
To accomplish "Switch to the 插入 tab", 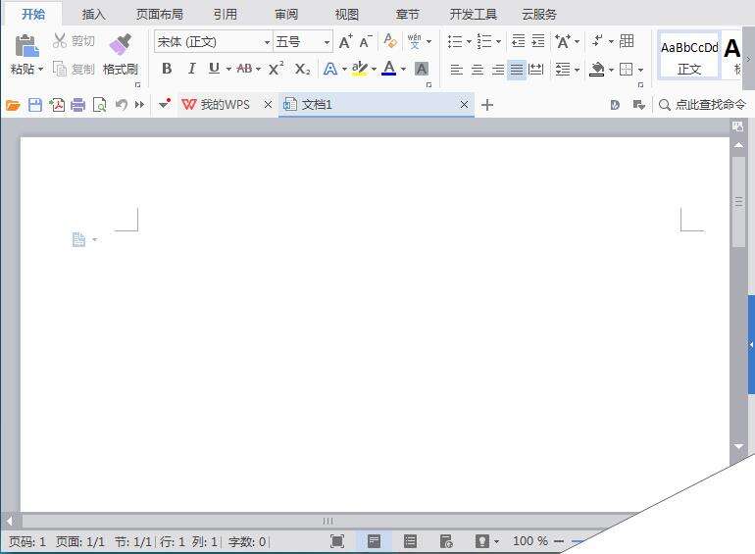I will point(93,15).
